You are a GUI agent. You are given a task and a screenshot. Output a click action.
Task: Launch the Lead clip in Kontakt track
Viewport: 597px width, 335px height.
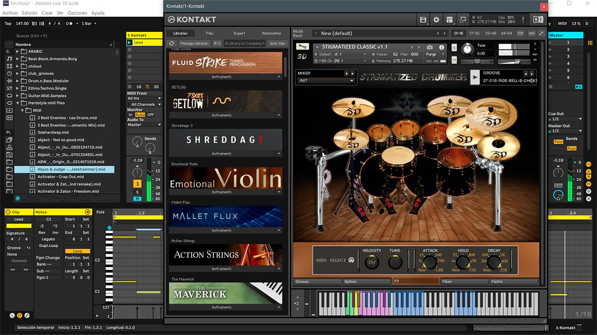(x=129, y=43)
